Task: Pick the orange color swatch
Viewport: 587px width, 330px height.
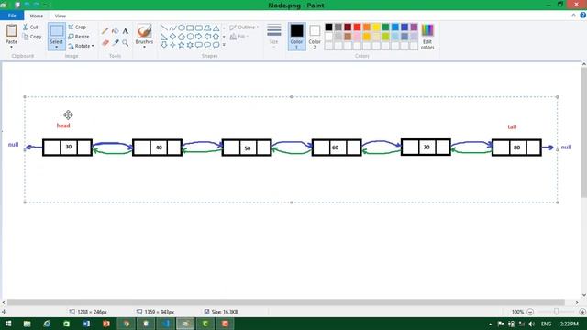Action: [x=367, y=27]
